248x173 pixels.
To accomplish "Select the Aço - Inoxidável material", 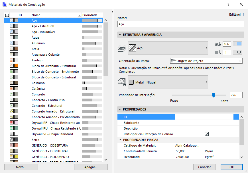I will click(54, 32).
